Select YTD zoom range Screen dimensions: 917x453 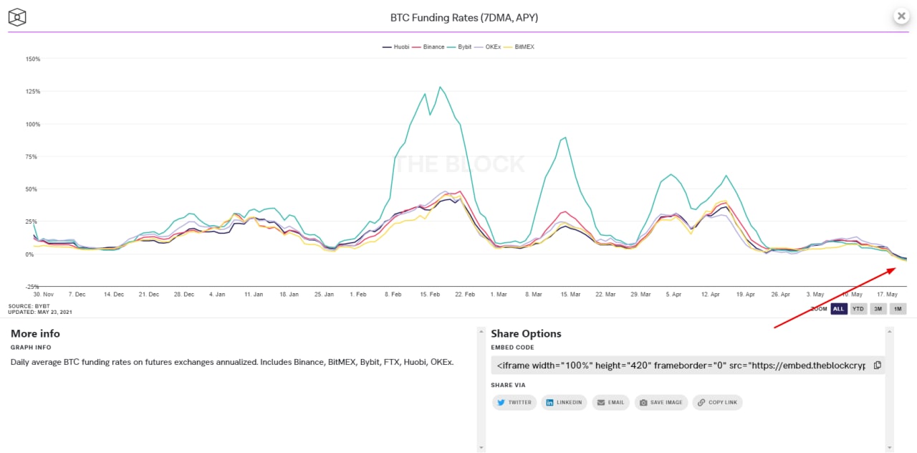tap(858, 309)
